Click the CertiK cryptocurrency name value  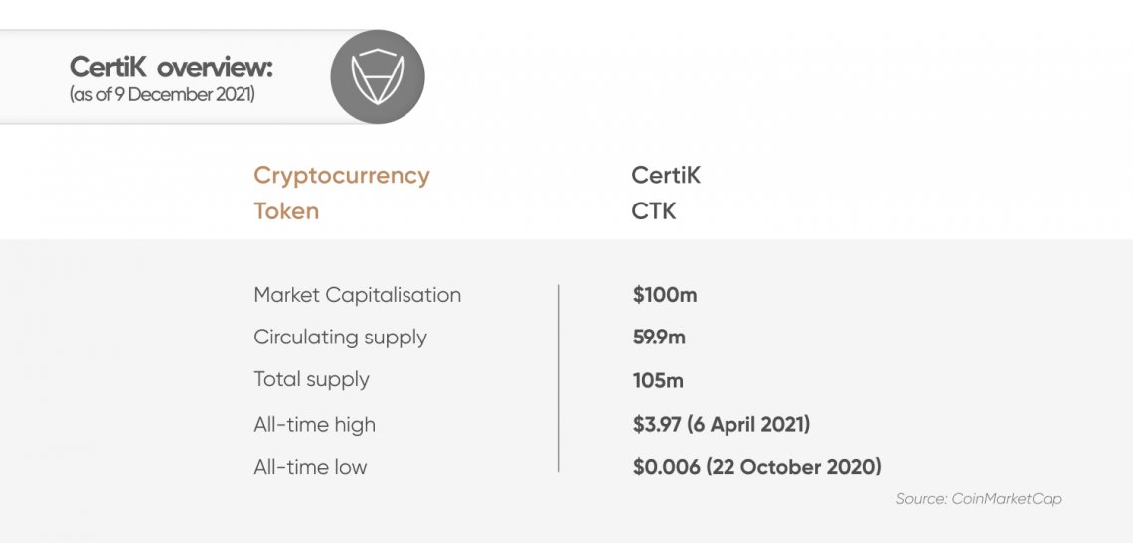pos(666,175)
